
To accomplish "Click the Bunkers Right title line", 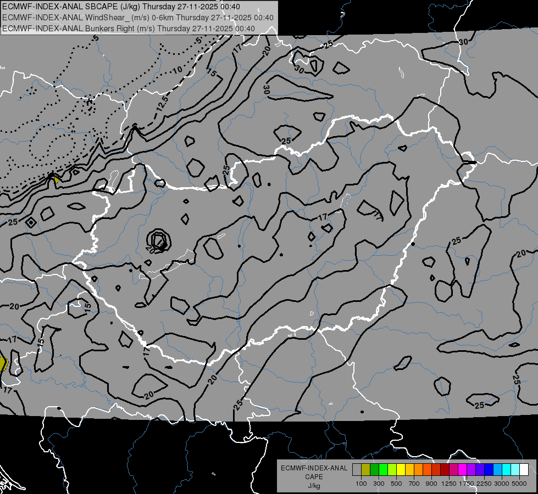I will [129, 29].
